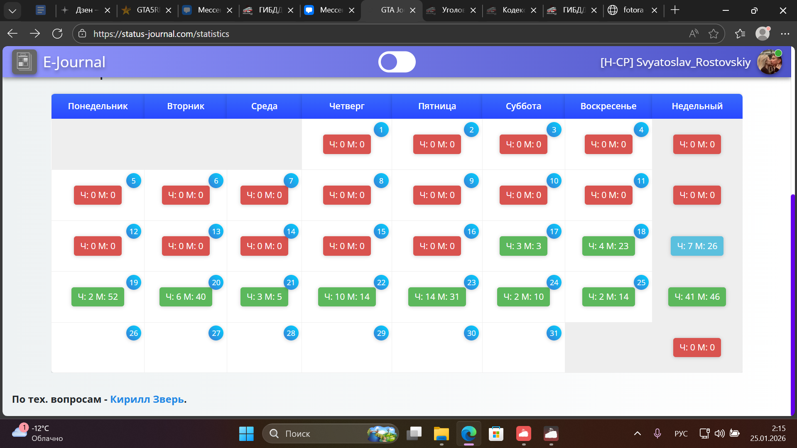Click the light blue Ч: 7 М: 26 badge
Screen dimensions: 797x448
click(x=696, y=246)
